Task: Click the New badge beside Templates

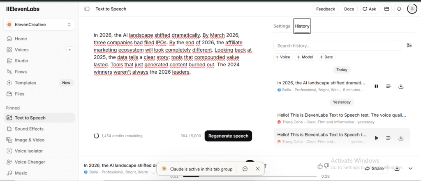Action: (66, 83)
